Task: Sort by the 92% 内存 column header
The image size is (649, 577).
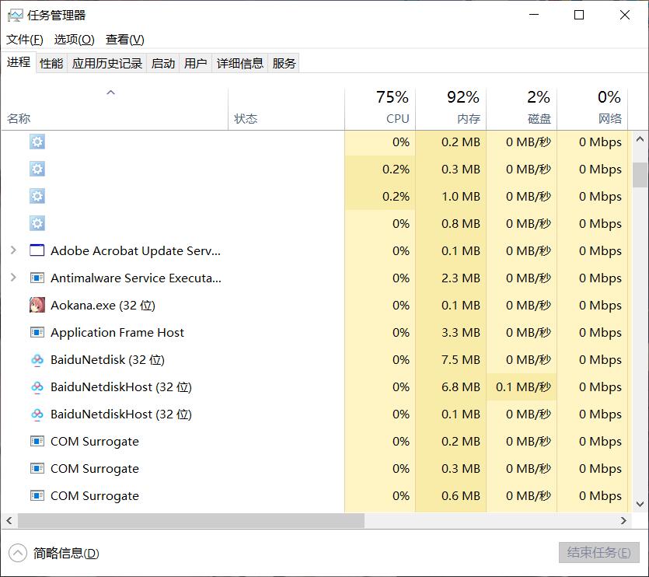Action: pos(451,109)
